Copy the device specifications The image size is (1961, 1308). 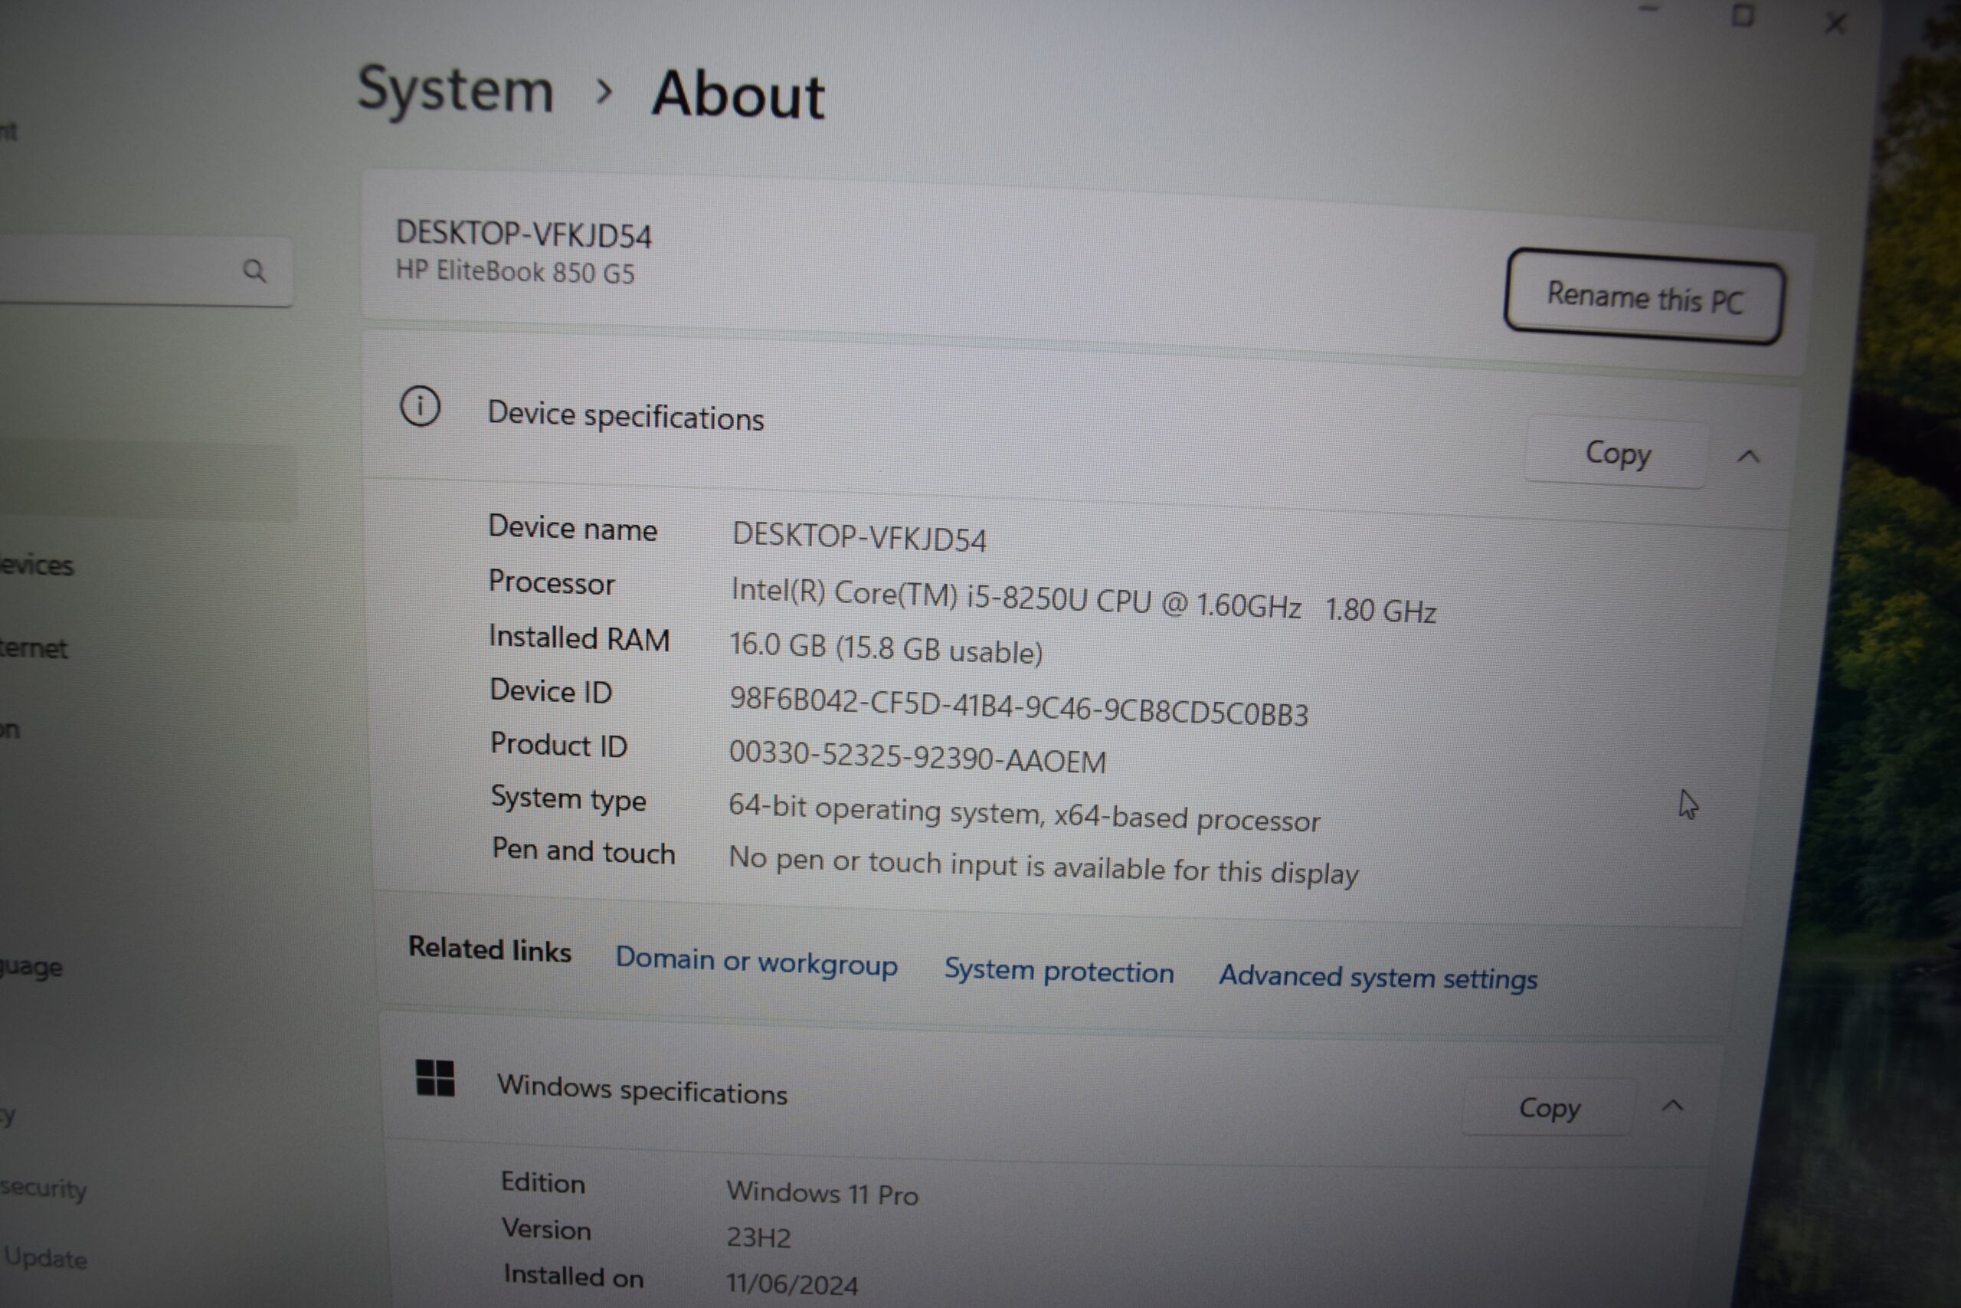pos(1618,453)
